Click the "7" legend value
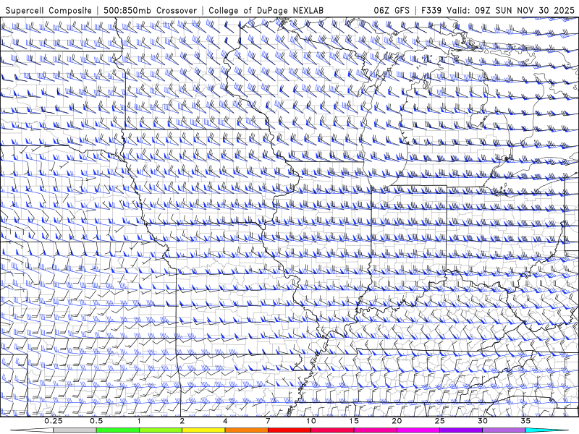The height and width of the screenshot is (434, 579). point(268,421)
